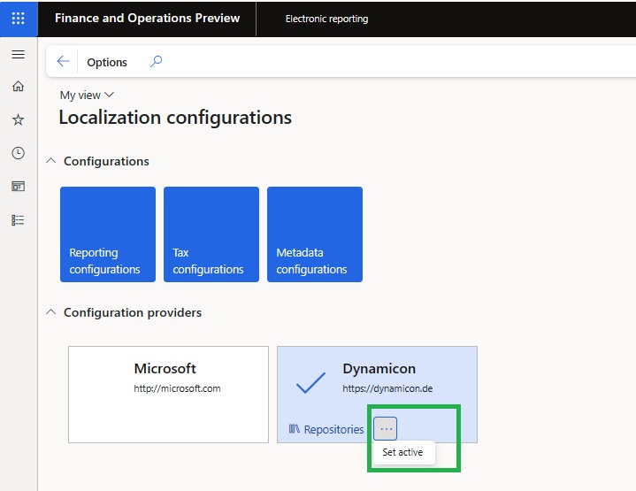
Task: Click the ellipsis button on Dynamicon card
Action: click(386, 428)
